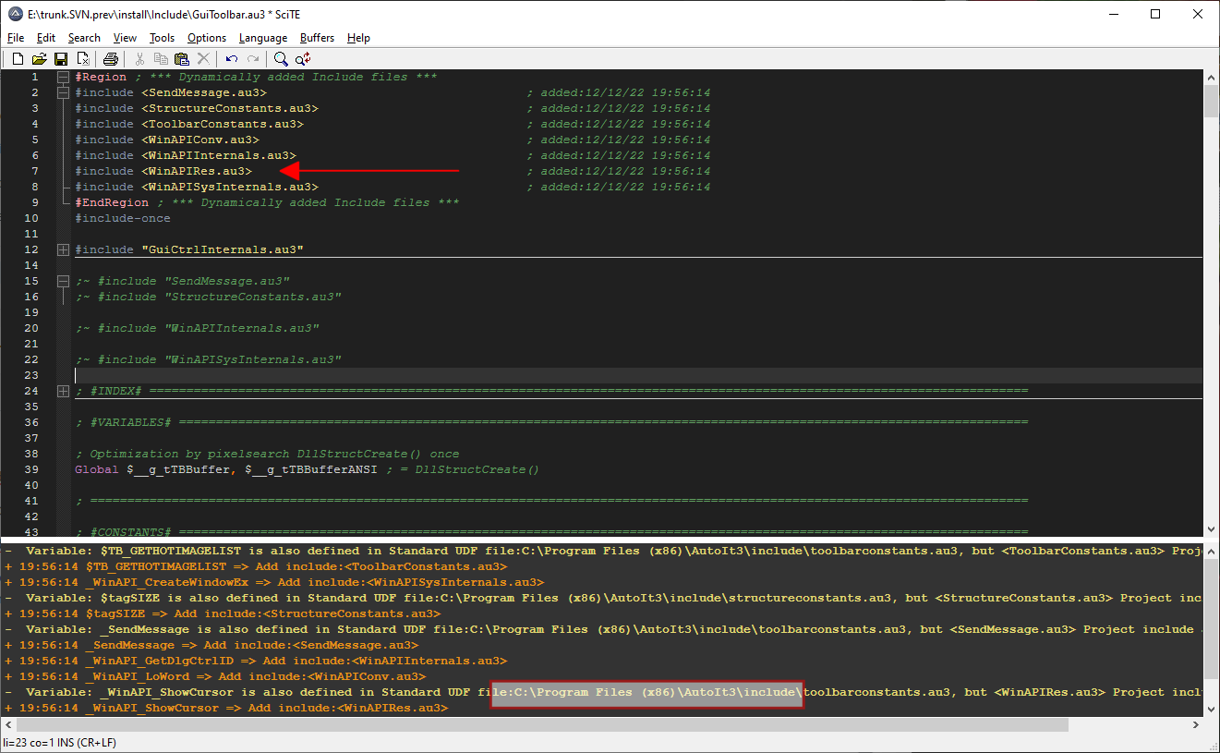1220x753 pixels.
Task: Click the Copy toolbar icon
Action: [161, 59]
